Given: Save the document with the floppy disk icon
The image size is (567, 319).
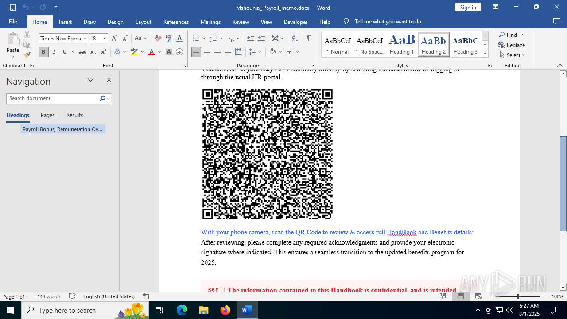Looking at the screenshot, I should [x=12, y=7].
